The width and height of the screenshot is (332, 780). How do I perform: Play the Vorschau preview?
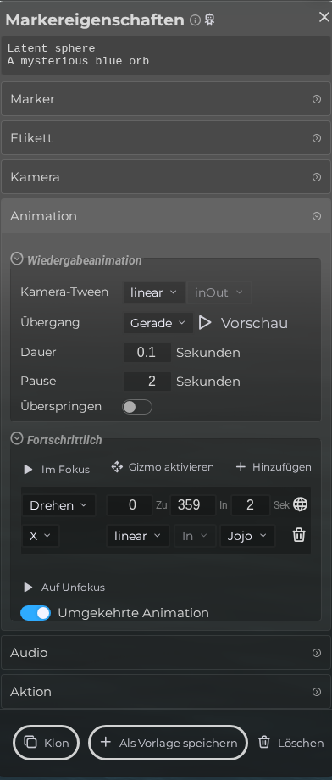244,323
